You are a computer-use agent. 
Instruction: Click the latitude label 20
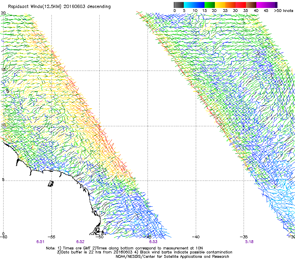[3, 13]
